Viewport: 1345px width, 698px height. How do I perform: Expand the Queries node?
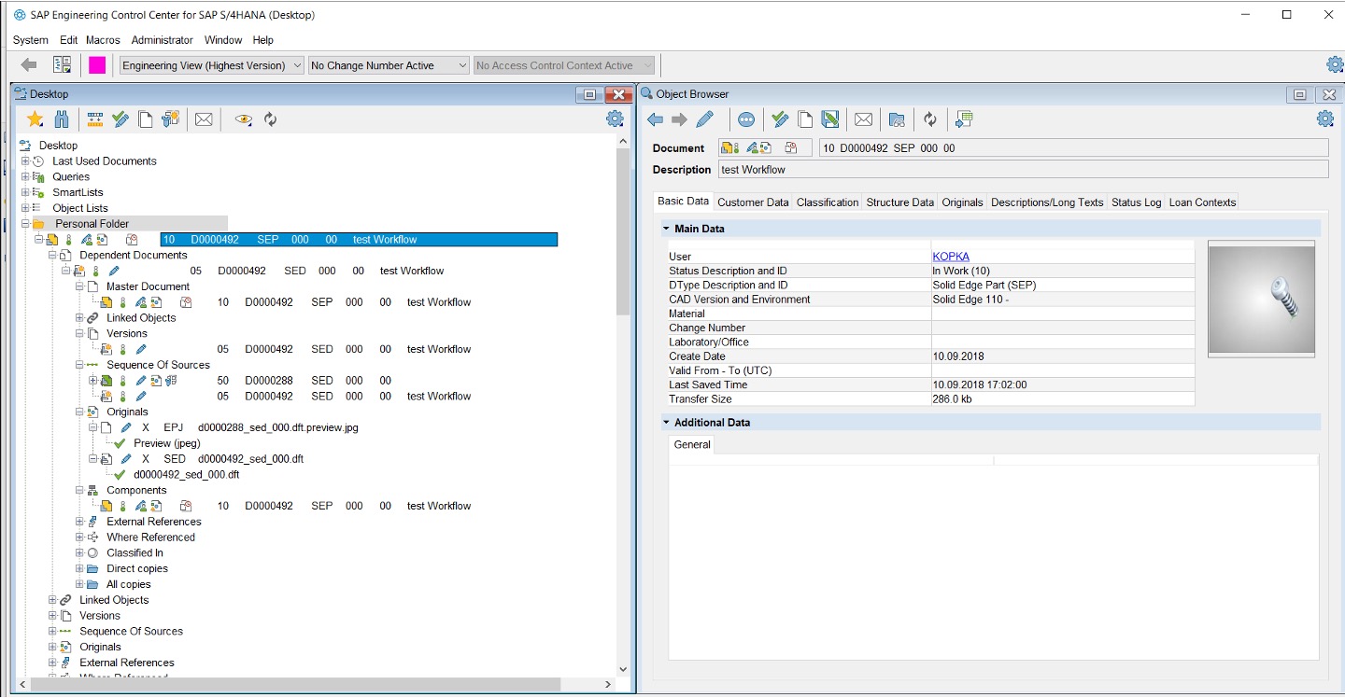[x=25, y=176]
